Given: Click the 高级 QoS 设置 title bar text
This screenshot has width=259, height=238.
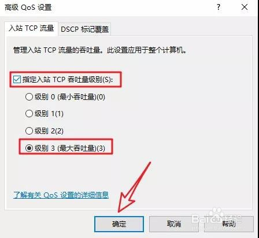Looking at the screenshot, I should tap(28, 8).
